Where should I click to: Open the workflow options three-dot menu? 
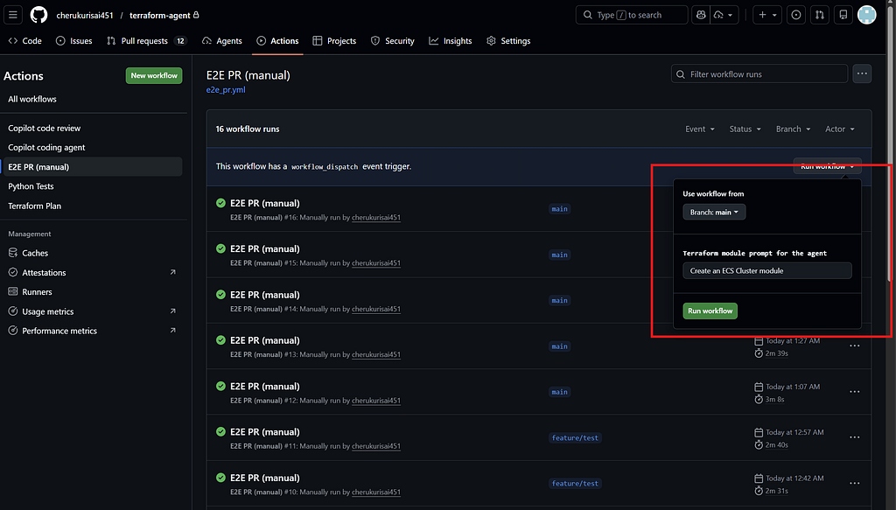pos(862,73)
